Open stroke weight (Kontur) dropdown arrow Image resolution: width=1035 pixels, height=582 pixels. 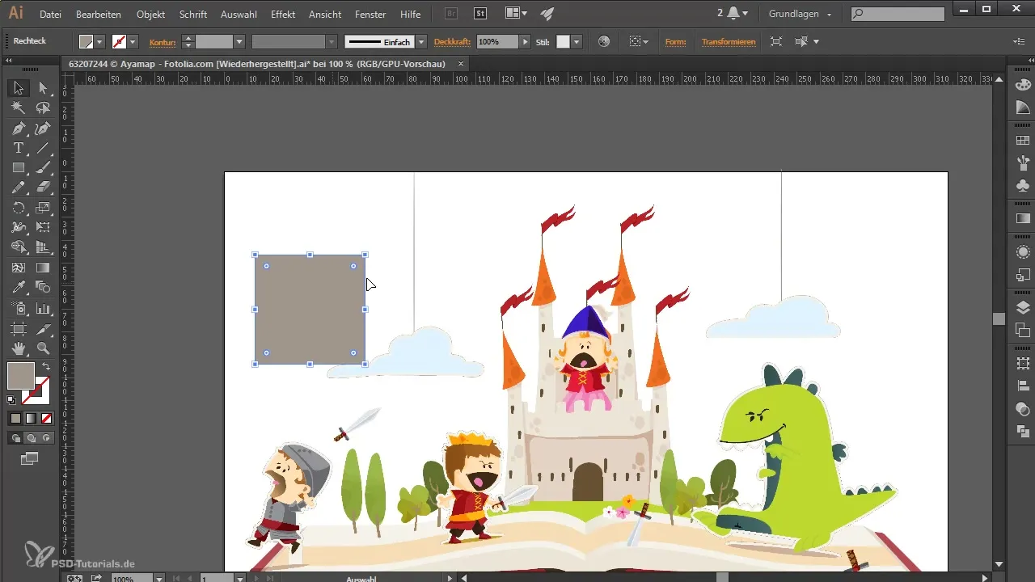239,41
